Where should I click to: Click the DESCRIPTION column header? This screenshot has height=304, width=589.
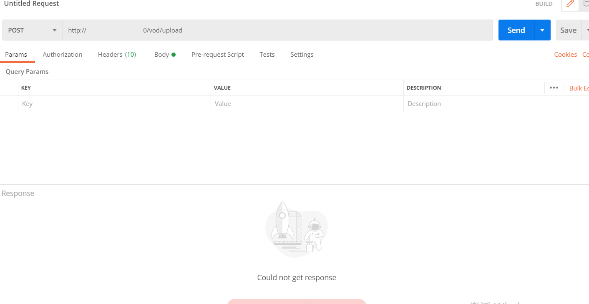click(x=424, y=88)
